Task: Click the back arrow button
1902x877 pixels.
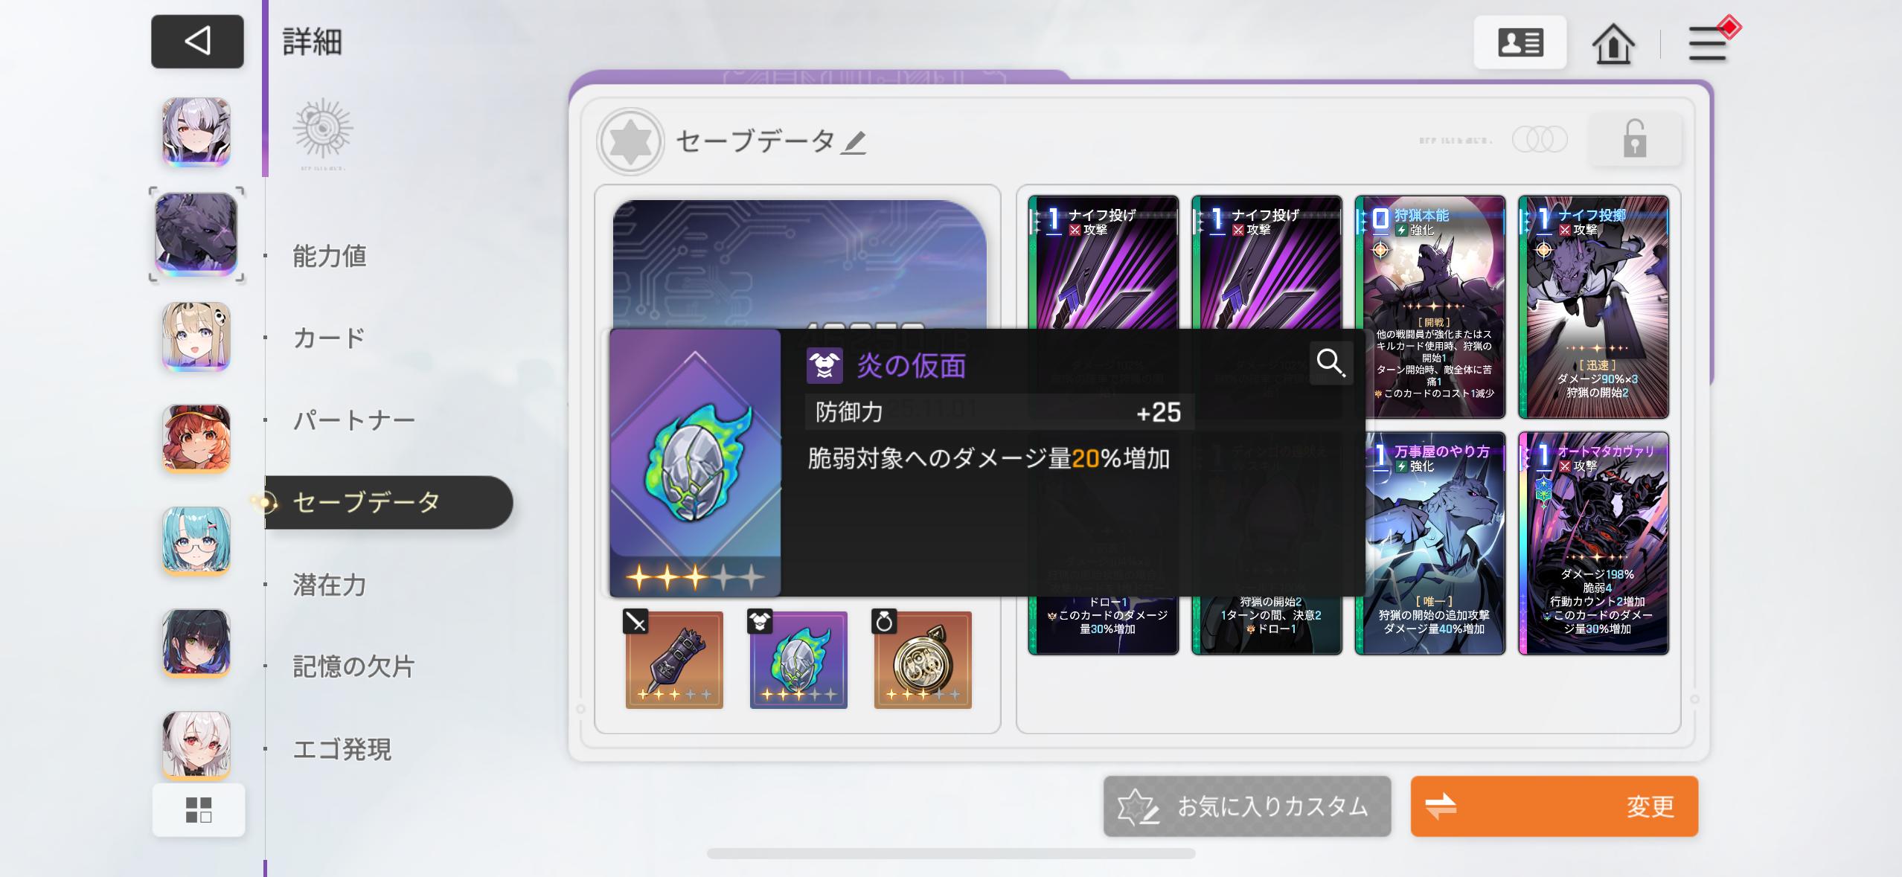Action: 197,42
